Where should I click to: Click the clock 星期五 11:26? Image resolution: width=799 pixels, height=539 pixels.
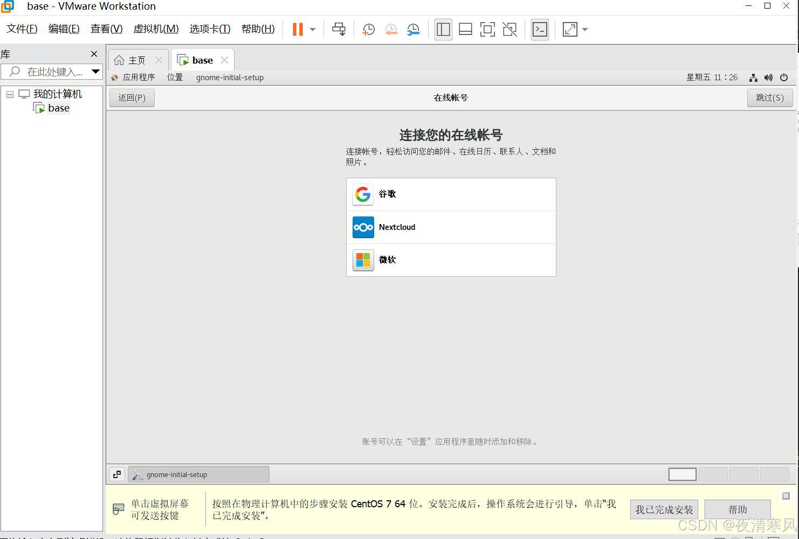coord(712,78)
